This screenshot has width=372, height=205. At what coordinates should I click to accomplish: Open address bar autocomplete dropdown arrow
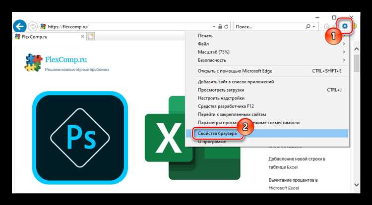tap(214, 27)
